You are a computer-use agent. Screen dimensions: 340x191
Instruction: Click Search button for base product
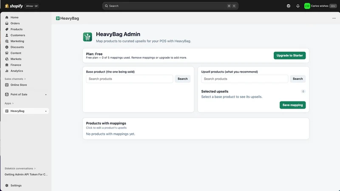coord(183,79)
